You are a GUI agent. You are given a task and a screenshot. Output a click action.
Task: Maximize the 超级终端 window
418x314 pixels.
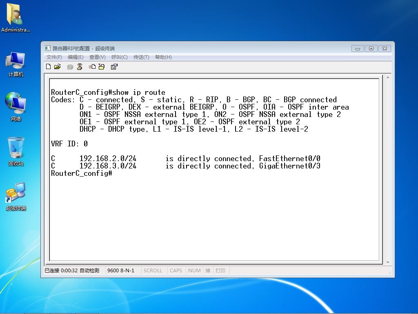[371, 49]
